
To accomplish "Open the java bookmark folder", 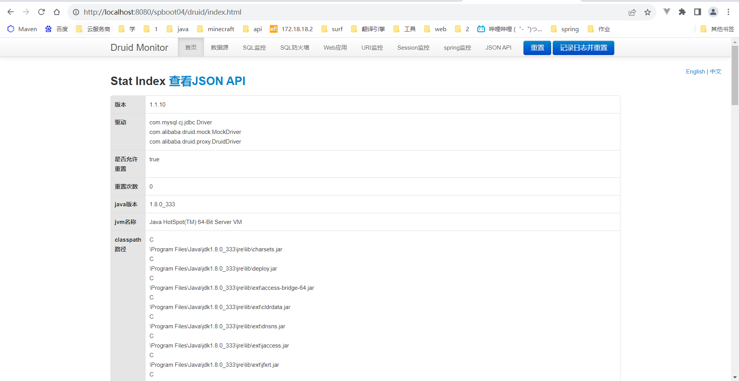I will pyautogui.click(x=177, y=29).
